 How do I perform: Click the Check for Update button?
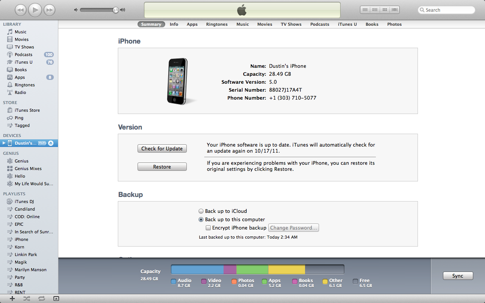tap(162, 148)
